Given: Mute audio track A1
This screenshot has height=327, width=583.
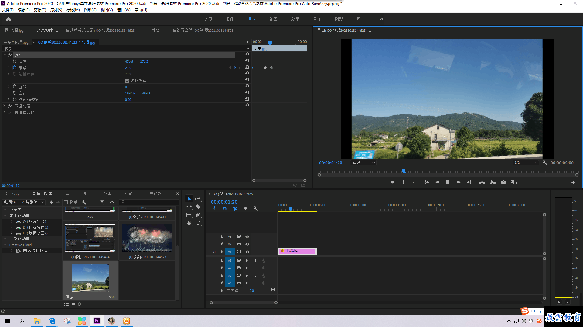Looking at the screenshot, I should point(247,261).
